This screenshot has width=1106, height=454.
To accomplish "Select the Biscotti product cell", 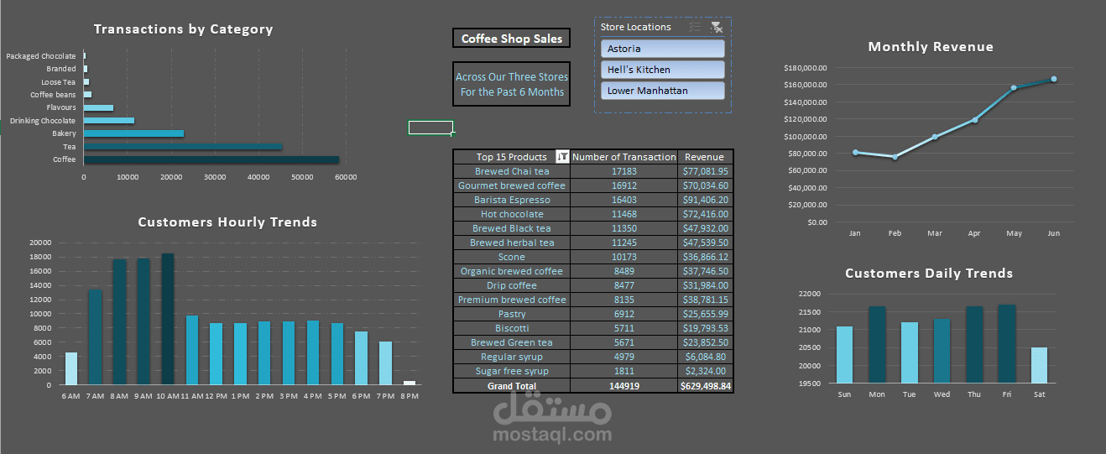I will [512, 328].
